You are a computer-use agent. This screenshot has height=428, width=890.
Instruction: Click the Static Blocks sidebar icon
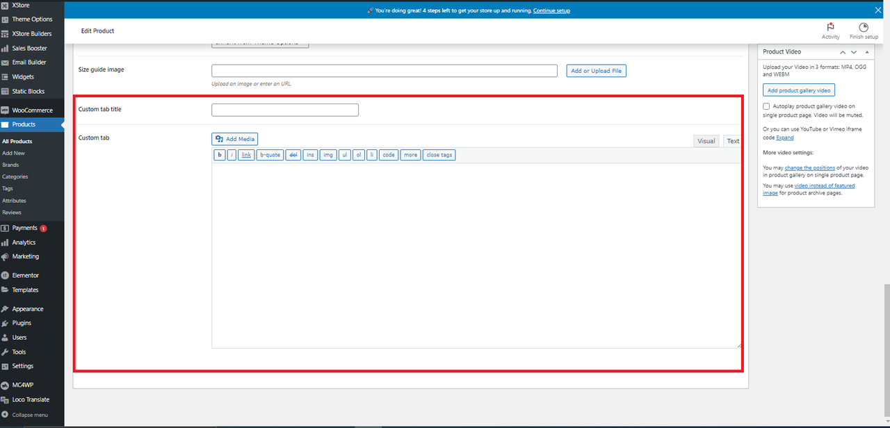coord(5,91)
